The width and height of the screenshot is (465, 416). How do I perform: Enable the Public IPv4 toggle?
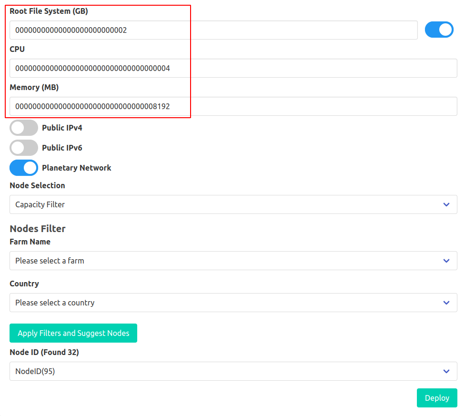[x=24, y=128]
